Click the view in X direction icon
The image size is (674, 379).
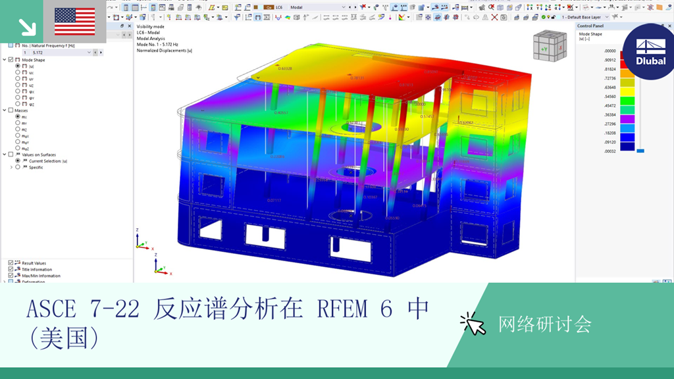pos(530,7)
